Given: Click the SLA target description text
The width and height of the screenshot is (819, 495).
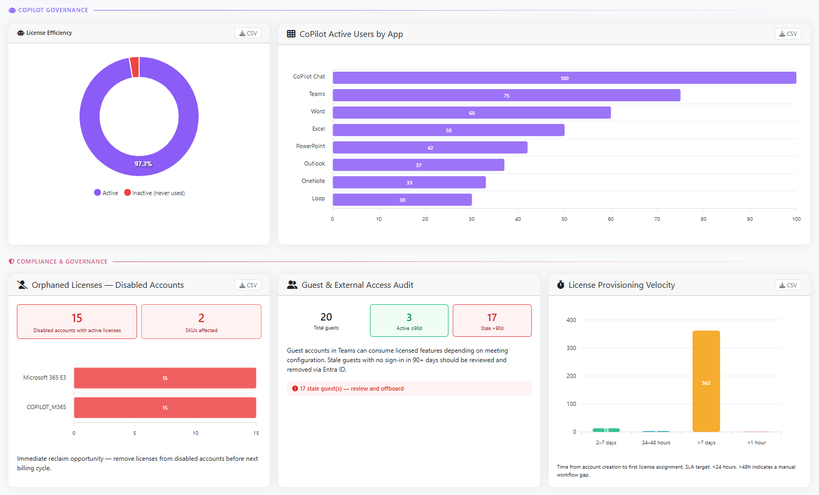Looking at the screenshot, I should tap(676, 471).
